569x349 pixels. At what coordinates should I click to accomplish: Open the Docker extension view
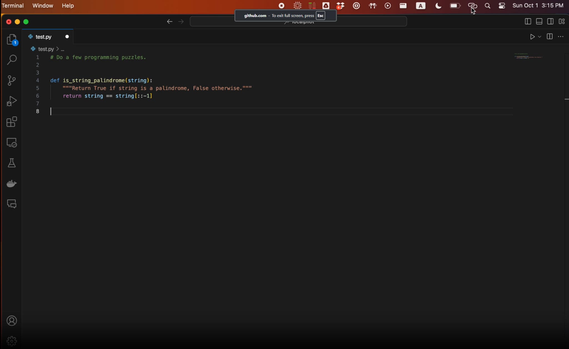tap(12, 183)
